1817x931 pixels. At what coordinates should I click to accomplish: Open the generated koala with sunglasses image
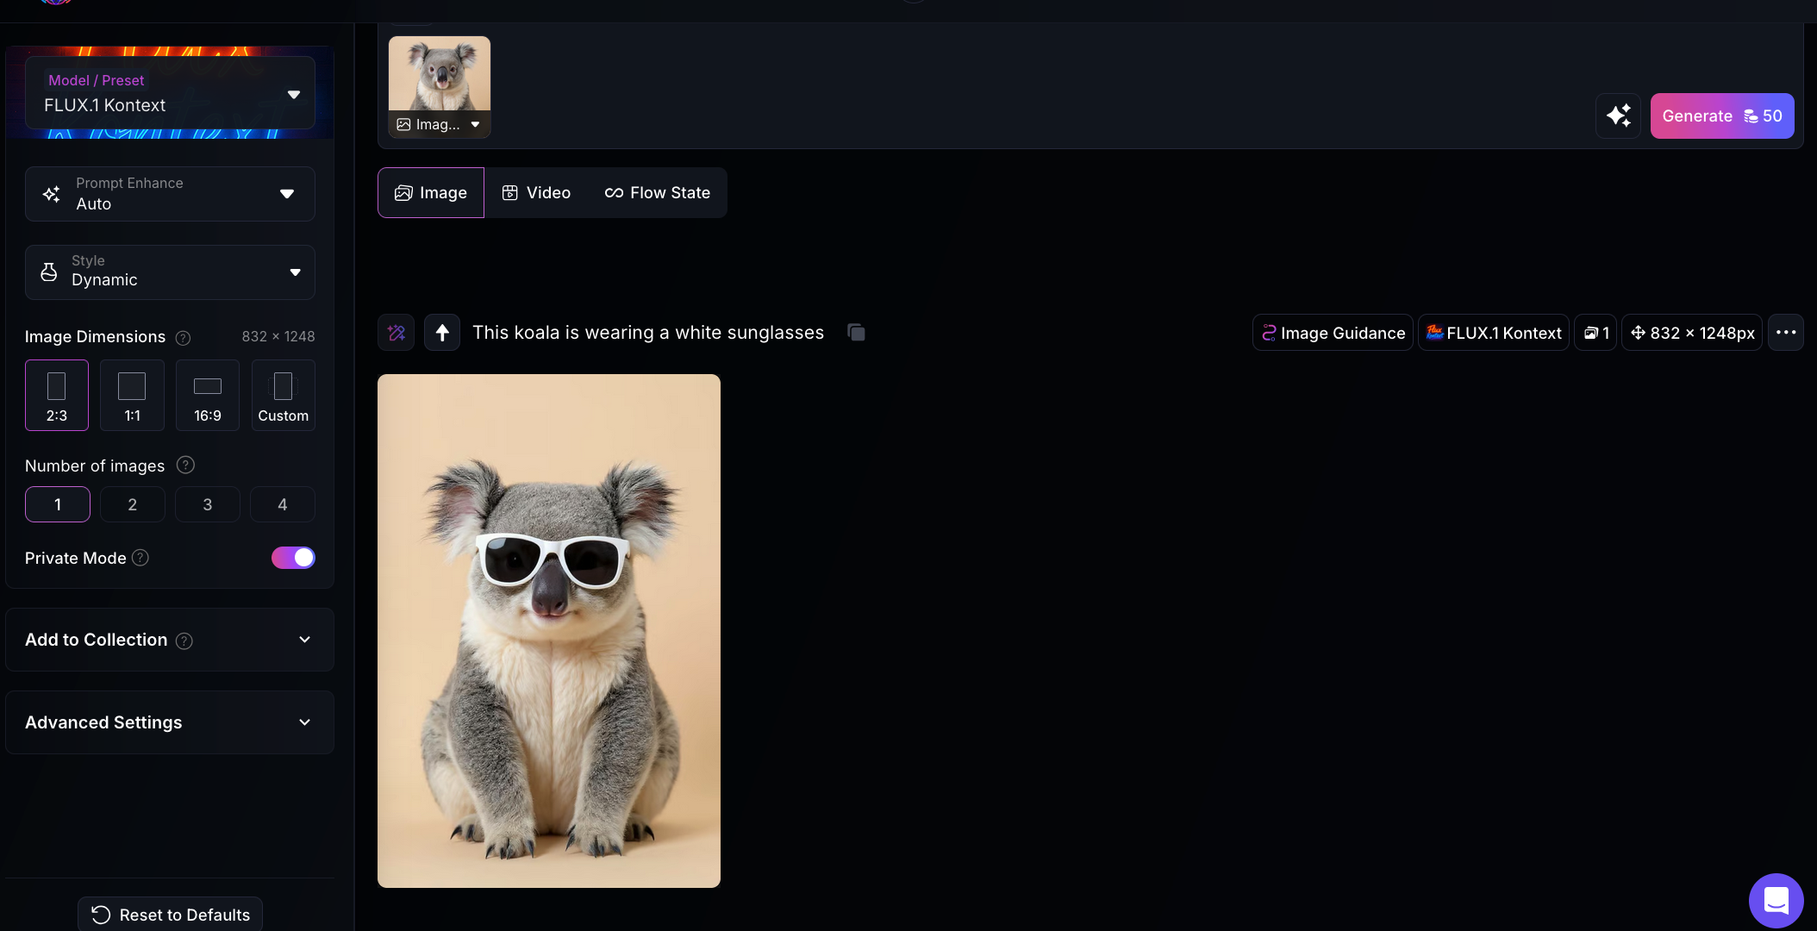(549, 631)
